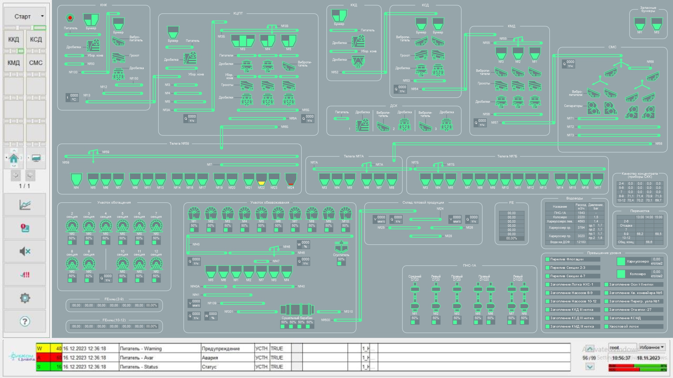Open the Избранное dropdown
Viewport: 673px width, 378px height.
coord(652,347)
